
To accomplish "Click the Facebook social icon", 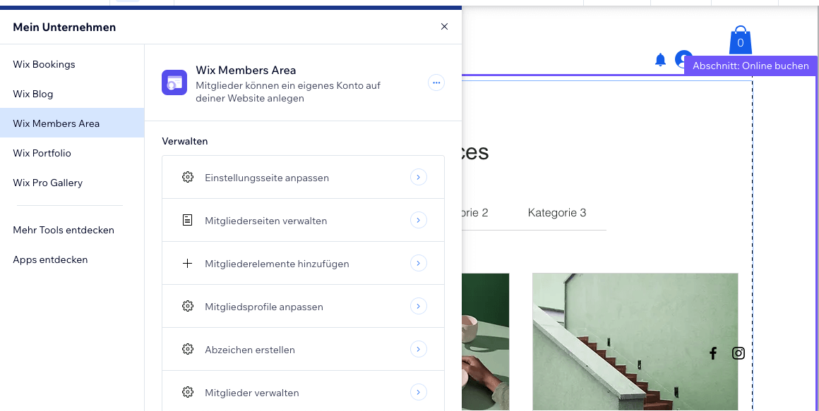I will point(713,353).
